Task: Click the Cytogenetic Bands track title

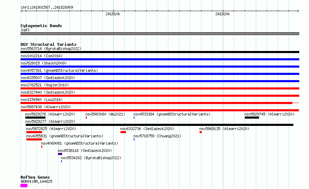Action: coord(41,26)
